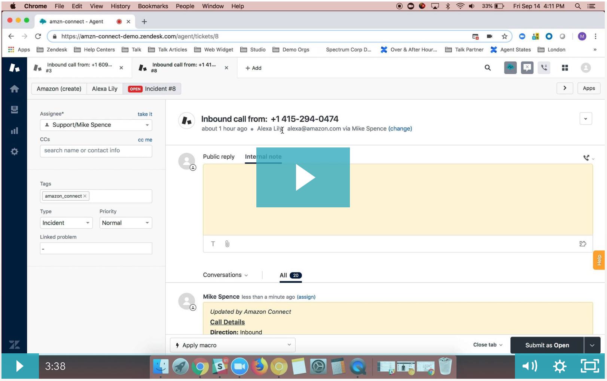
Task: Open the Bookmarks menu in the menu bar
Action: [153, 6]
